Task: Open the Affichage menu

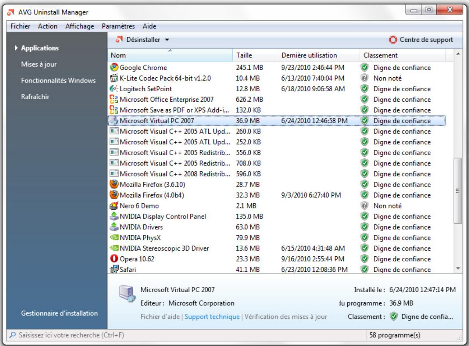Action: point(79,26)
